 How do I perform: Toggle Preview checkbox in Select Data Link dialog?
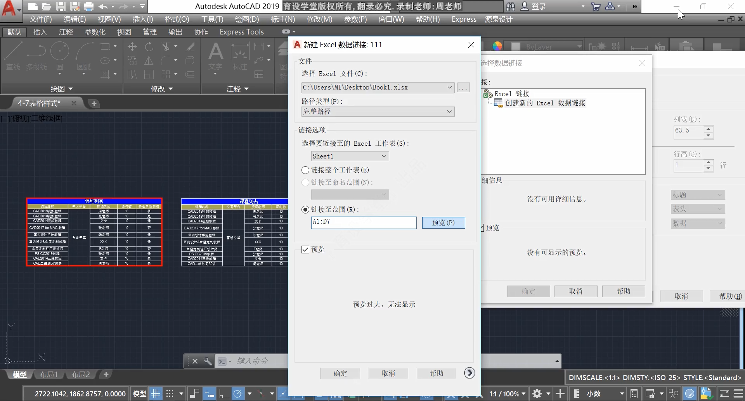coord(482,228)
